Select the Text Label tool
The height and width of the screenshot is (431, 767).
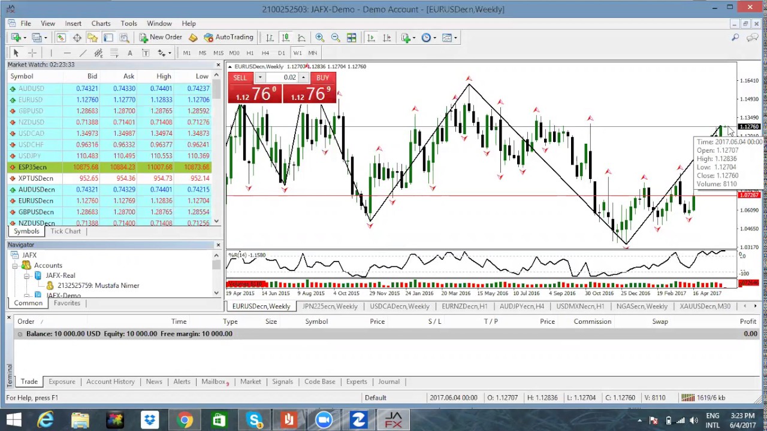[146, 53]
